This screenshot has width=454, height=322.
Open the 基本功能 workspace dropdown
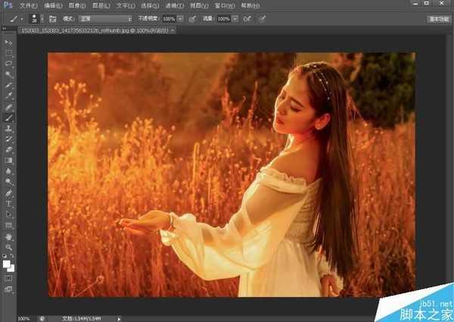[437, 18]
